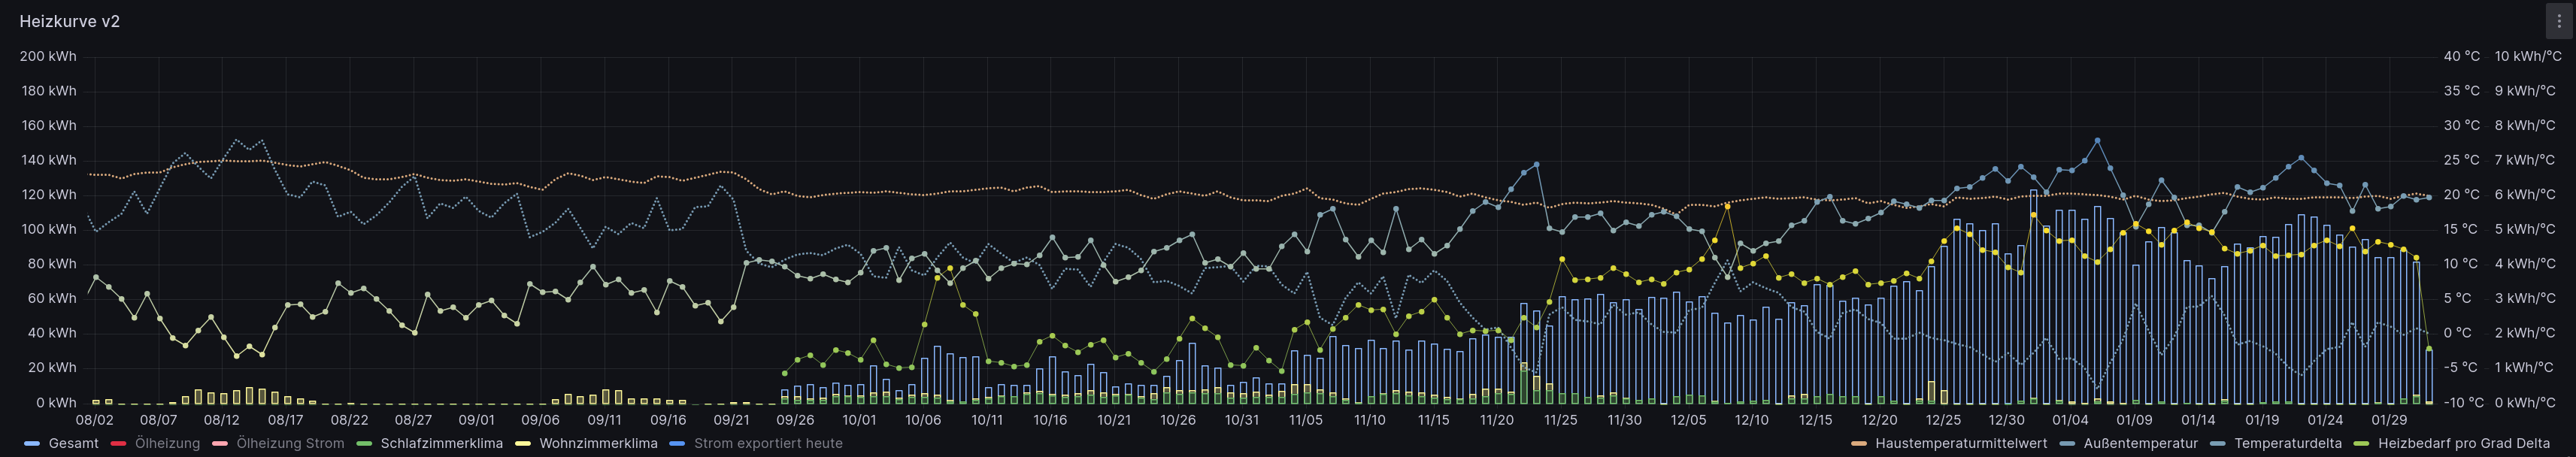
Task: Open the yellow Wohnzimmerklima color swatch
Action: [x=522, y=443]
